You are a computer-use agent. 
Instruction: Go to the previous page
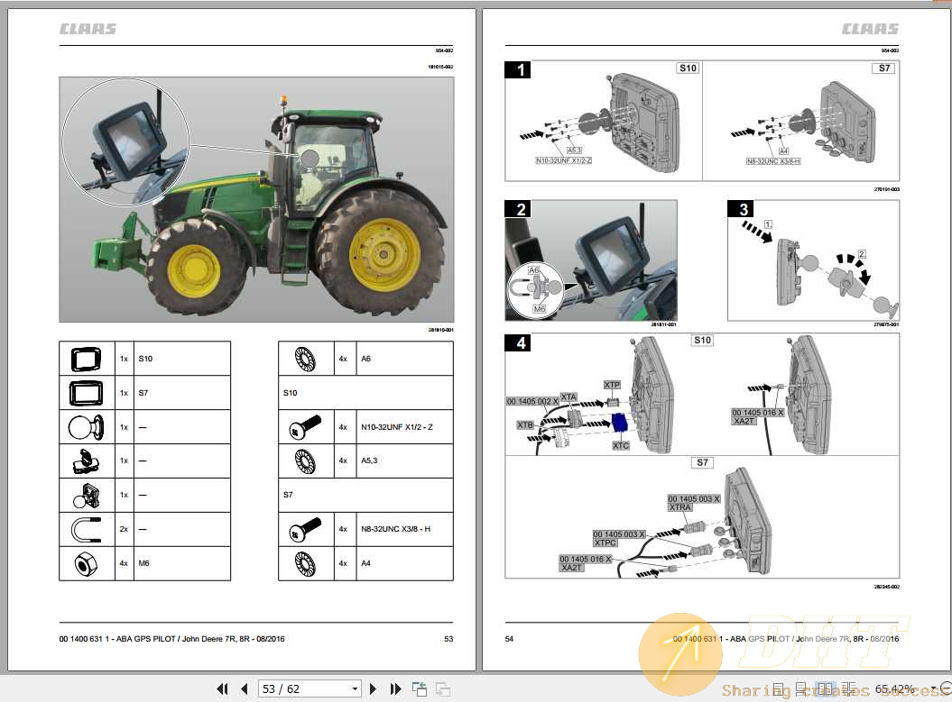244,688
